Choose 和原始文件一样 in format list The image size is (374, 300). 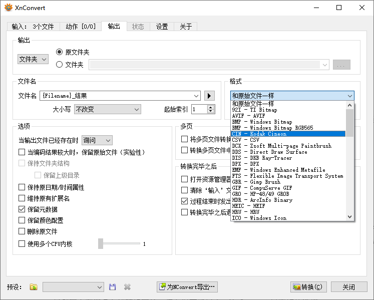288,104
